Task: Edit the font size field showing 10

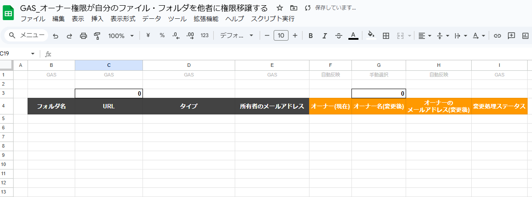Action: coord(281,36)
